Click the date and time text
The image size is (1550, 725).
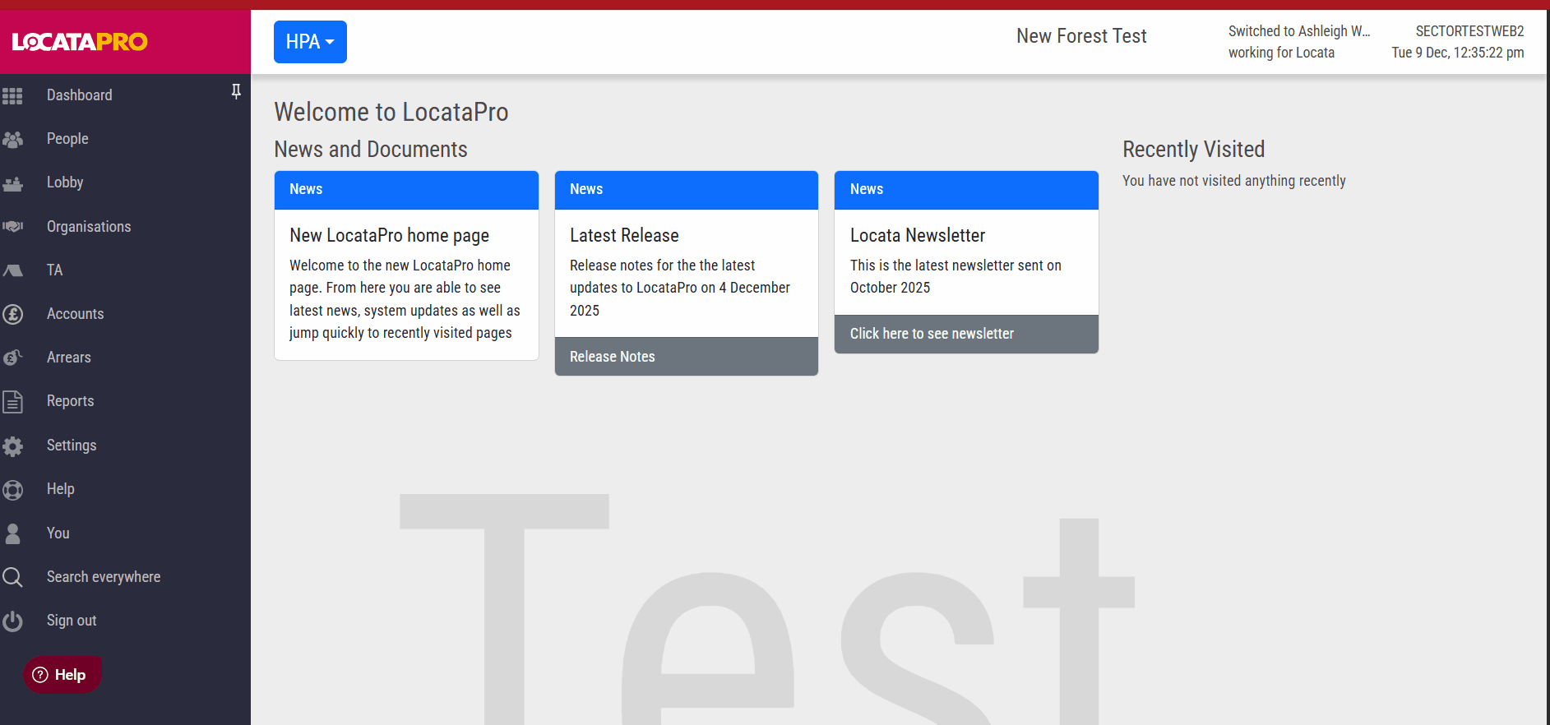[1457, 53]
